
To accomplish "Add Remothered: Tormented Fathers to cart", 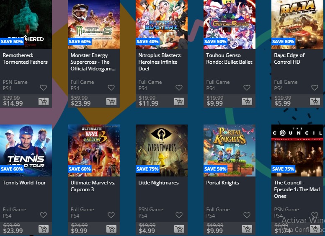I will coord(44,101).
